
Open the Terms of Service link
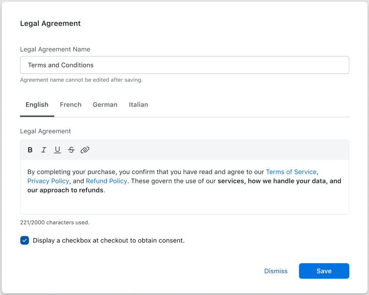[291, 172]
